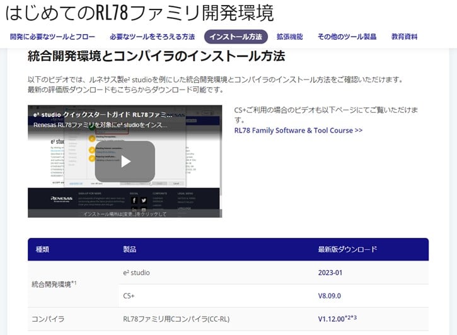Click the video title e² studio クイックスタートガイド
The image size is (457, 335).
tap(103, 115)
